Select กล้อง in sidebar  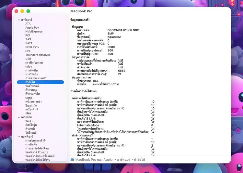click(x=29, y=66)
